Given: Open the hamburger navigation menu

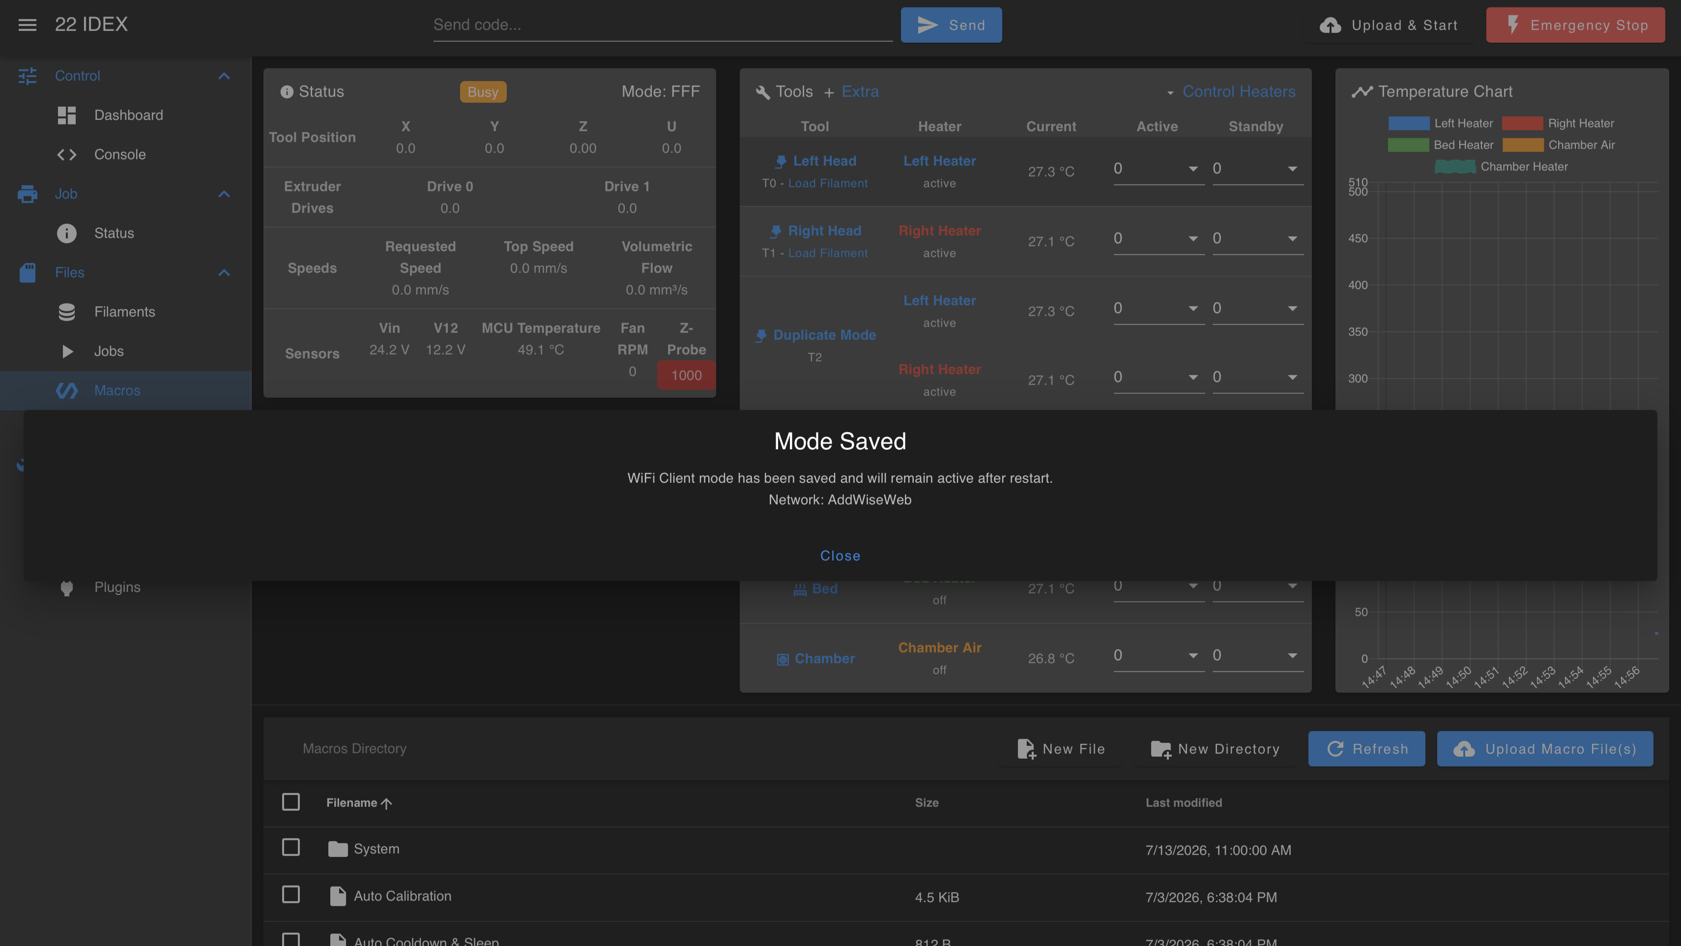Looking at the screenshot, I should point(27,25).
